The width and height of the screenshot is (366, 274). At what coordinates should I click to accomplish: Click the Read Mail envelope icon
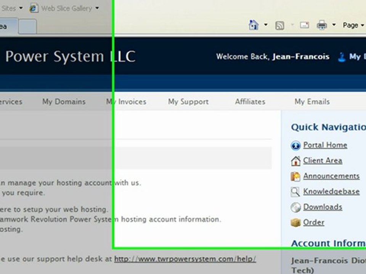(x=304, y=25)
